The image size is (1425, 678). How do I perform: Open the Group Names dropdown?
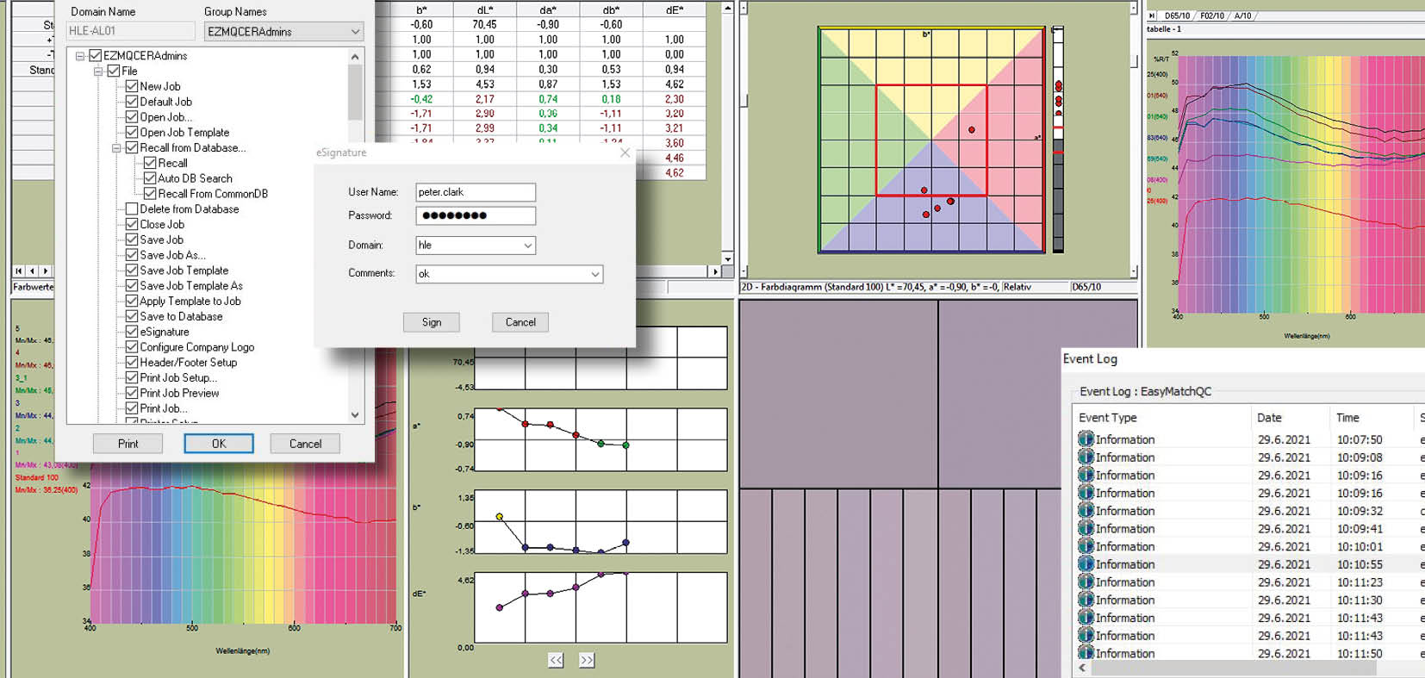(355, 32)
